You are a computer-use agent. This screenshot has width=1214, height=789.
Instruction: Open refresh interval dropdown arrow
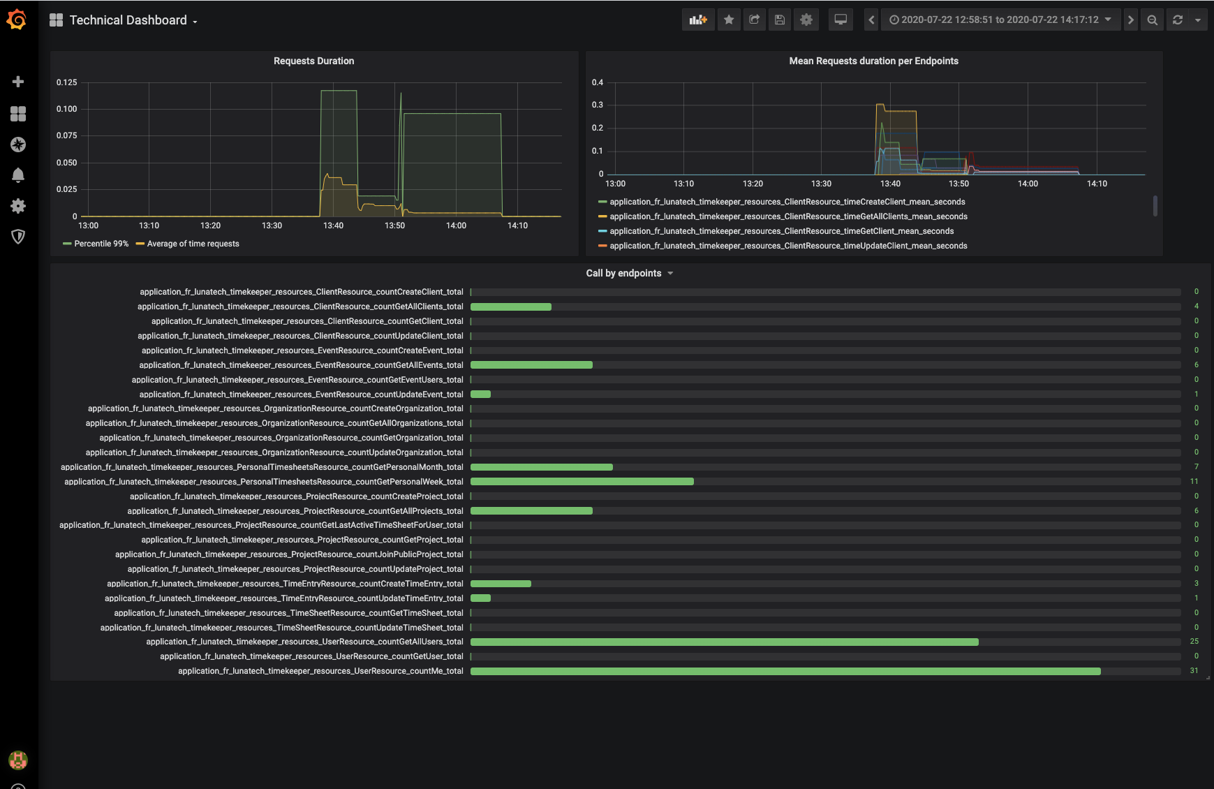coord(1198,20)
